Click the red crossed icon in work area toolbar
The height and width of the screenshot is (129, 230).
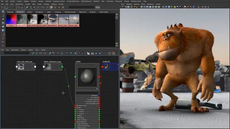pyautogui.click(x=114, y=53)
